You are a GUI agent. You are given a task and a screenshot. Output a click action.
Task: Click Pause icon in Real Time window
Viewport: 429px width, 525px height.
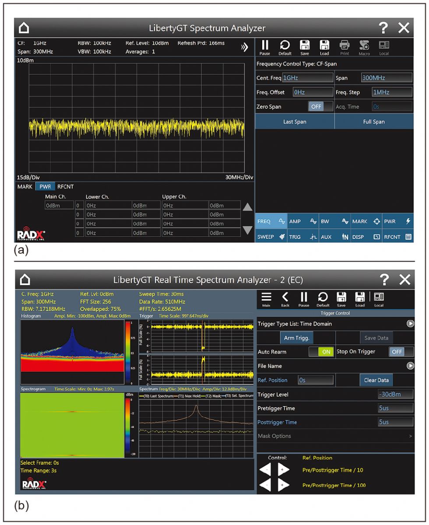(304, 299)
